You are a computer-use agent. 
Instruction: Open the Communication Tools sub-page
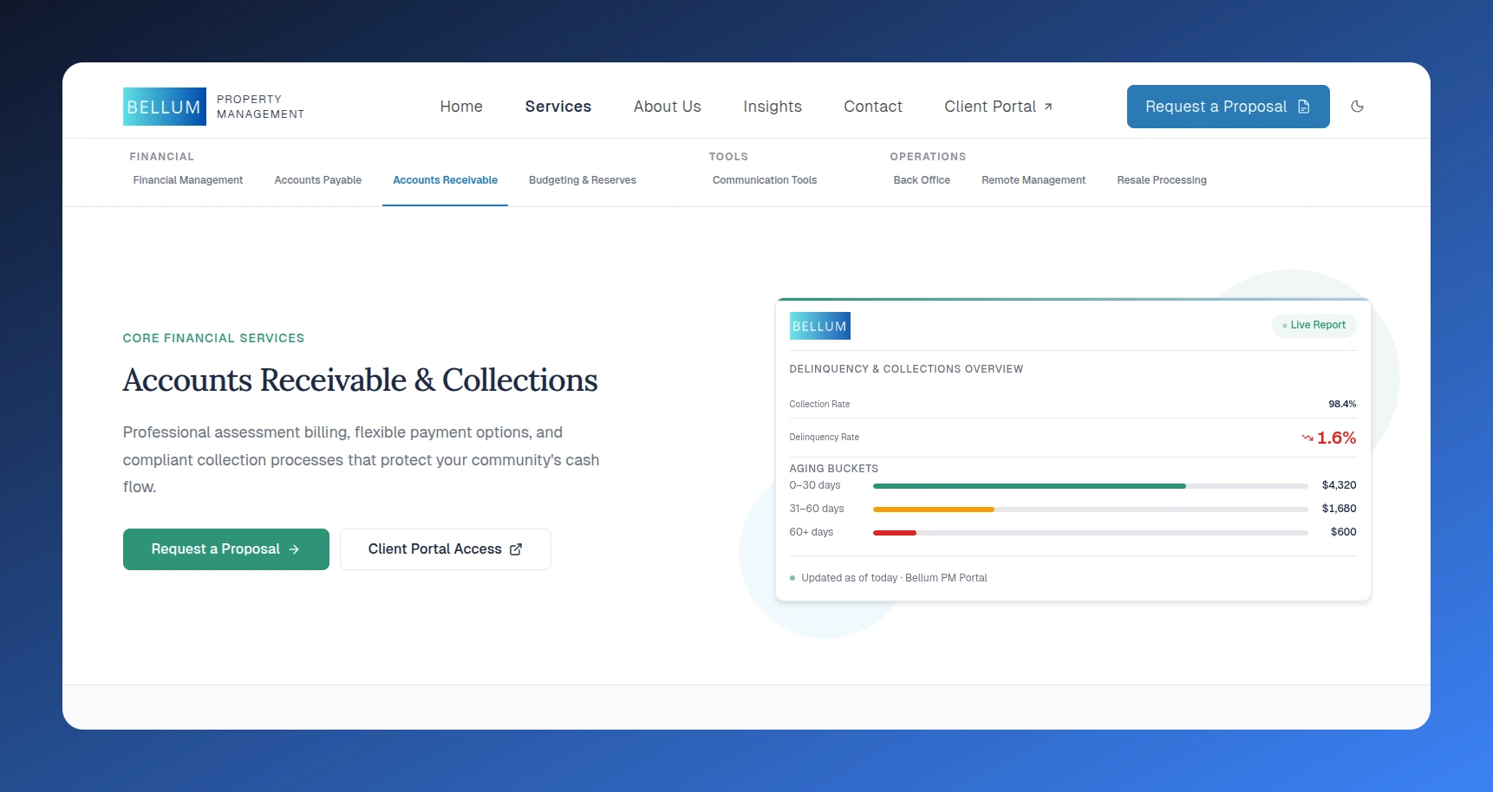(764, 180)
